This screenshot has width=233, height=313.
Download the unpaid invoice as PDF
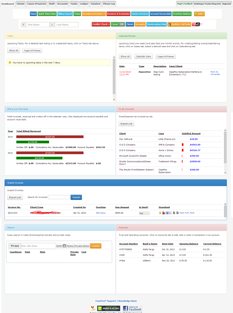click(163, 213)
